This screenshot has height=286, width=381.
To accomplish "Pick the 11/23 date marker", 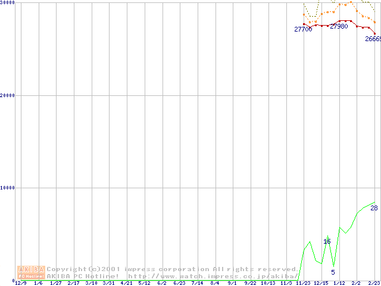I will (x=303, y=283).
